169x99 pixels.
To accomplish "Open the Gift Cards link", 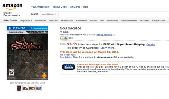I will click(x=75, y=7).
